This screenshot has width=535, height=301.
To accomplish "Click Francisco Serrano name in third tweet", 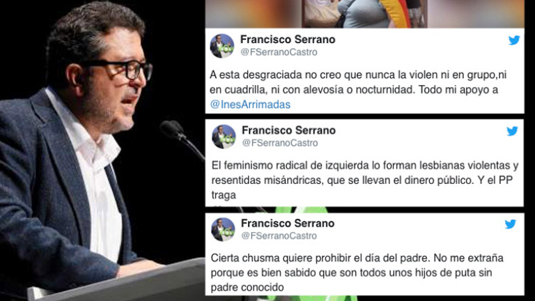I will [x=288, y=223].
